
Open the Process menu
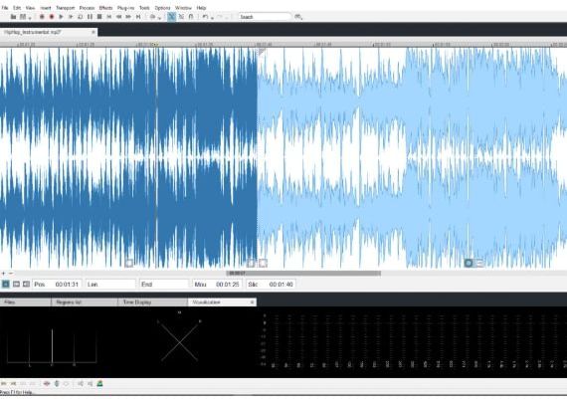(x=87, y=8)
